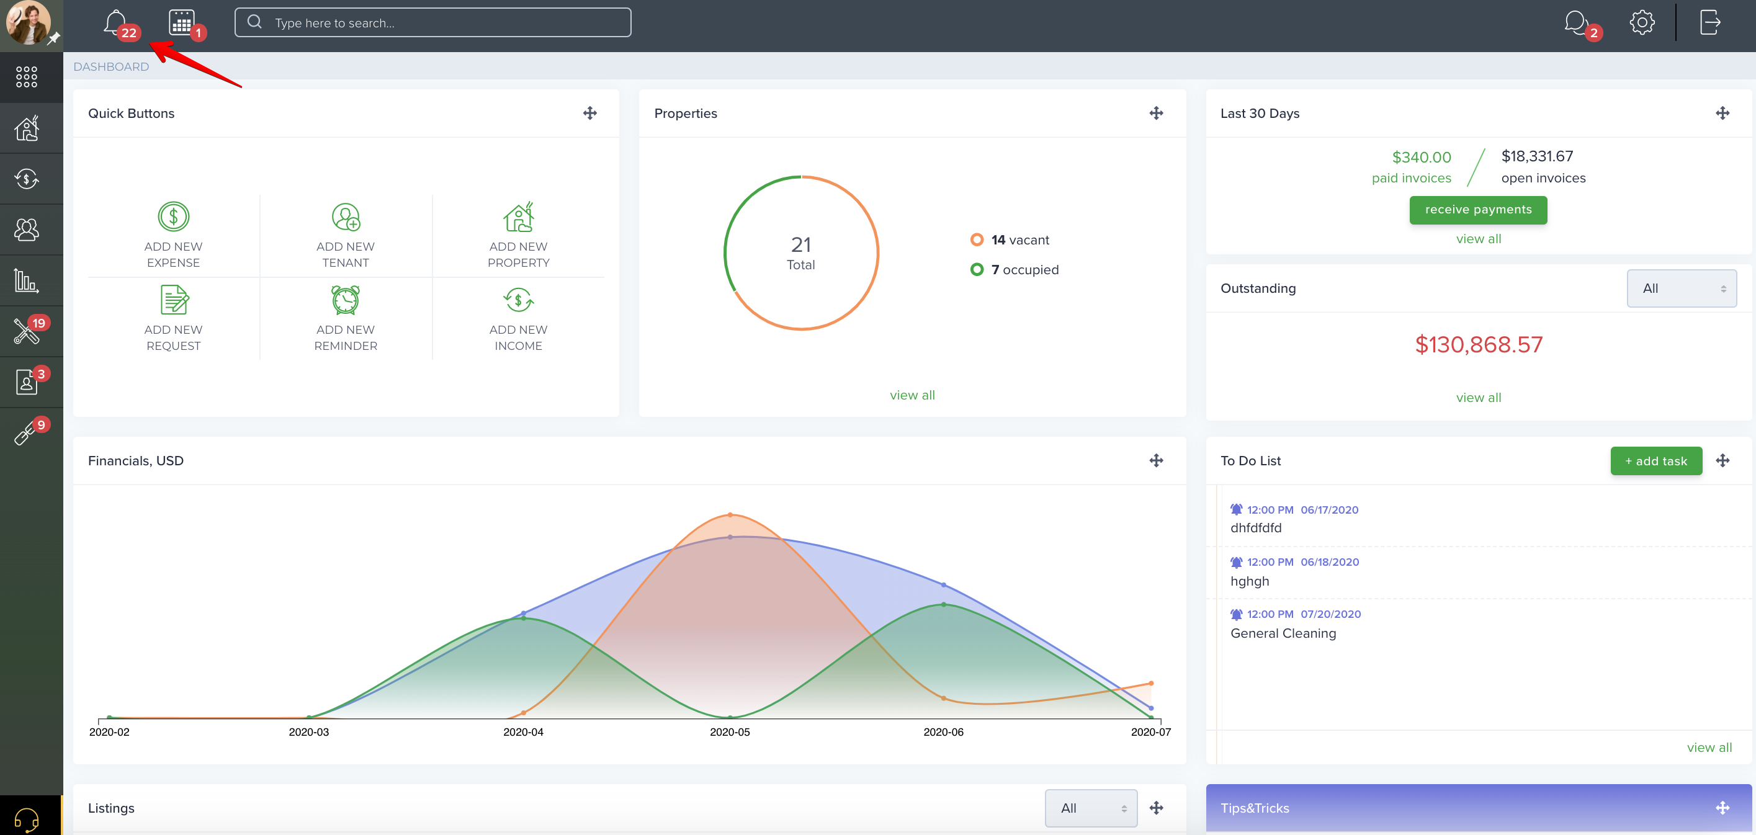Open the support headset icon
Screen dimensions: 1756x835
coord(27,819)
